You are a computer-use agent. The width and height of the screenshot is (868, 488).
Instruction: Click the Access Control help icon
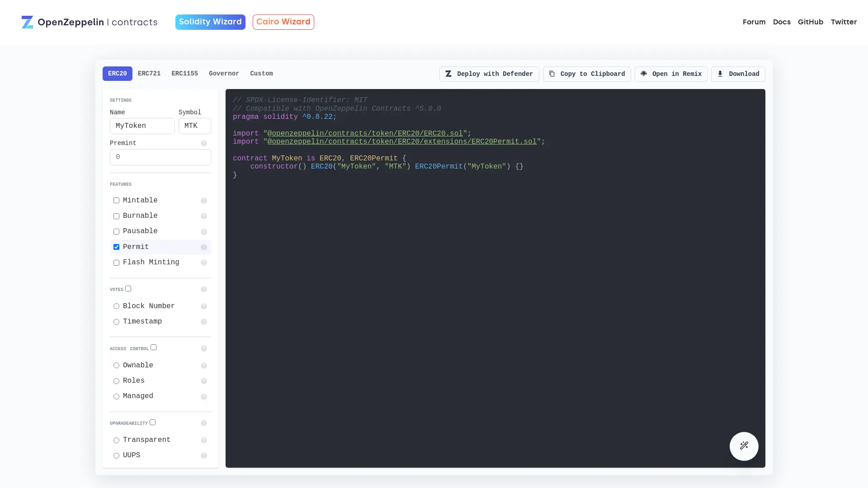click(204, 348)
